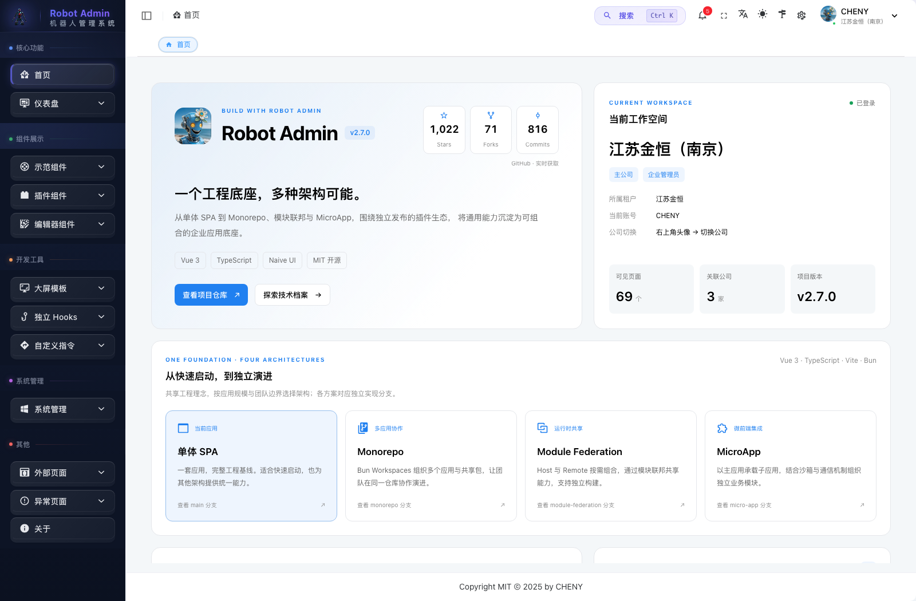Enter fullscreen mode via the expand icon
Image resolution: width=916 pixels, height=601 pixels.
click(724, 15)
